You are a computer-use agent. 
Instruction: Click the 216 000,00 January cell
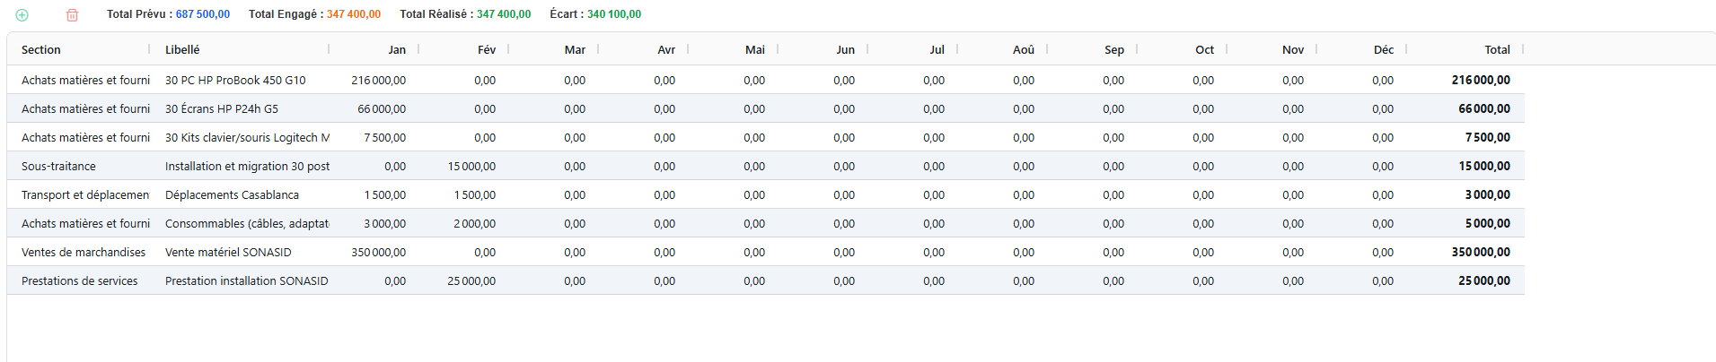378,81
